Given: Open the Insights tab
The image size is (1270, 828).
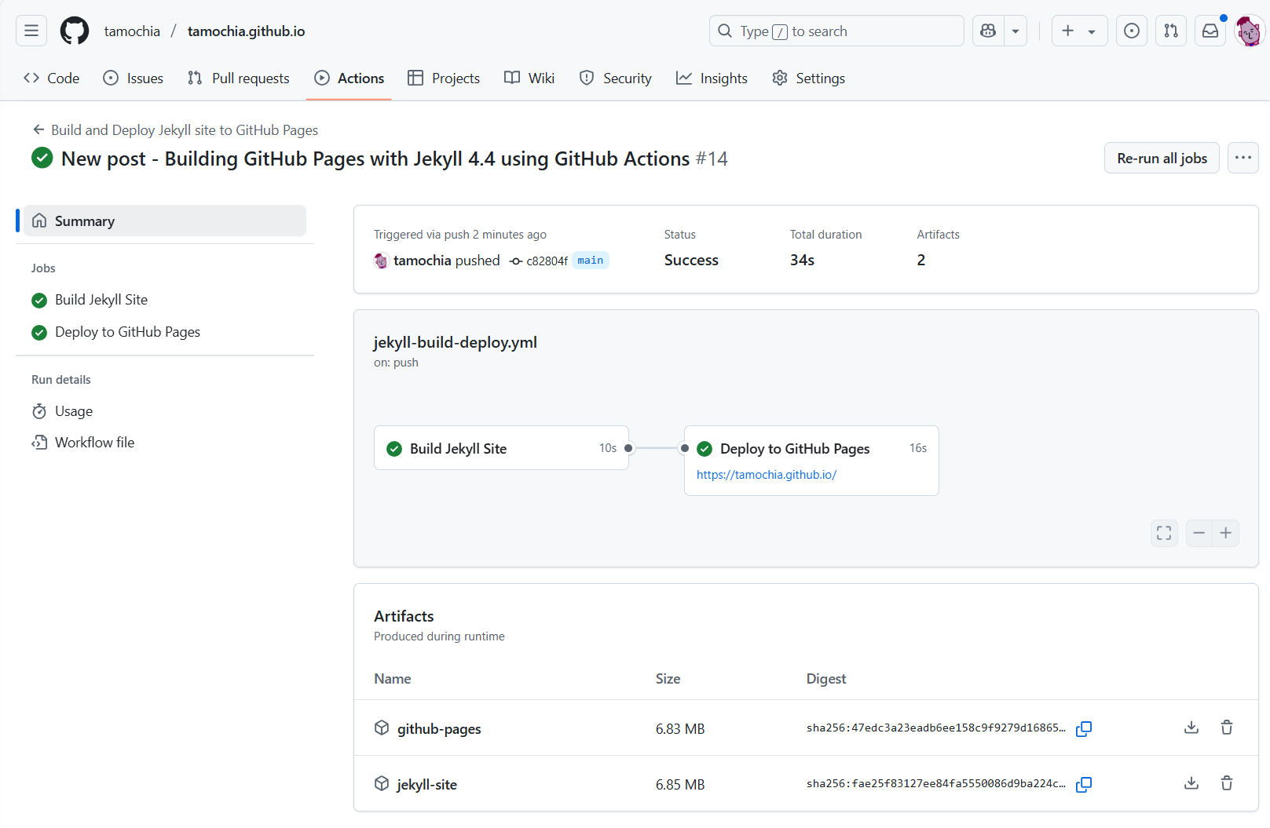Looking at the screenshot, I should coord(712,78).
